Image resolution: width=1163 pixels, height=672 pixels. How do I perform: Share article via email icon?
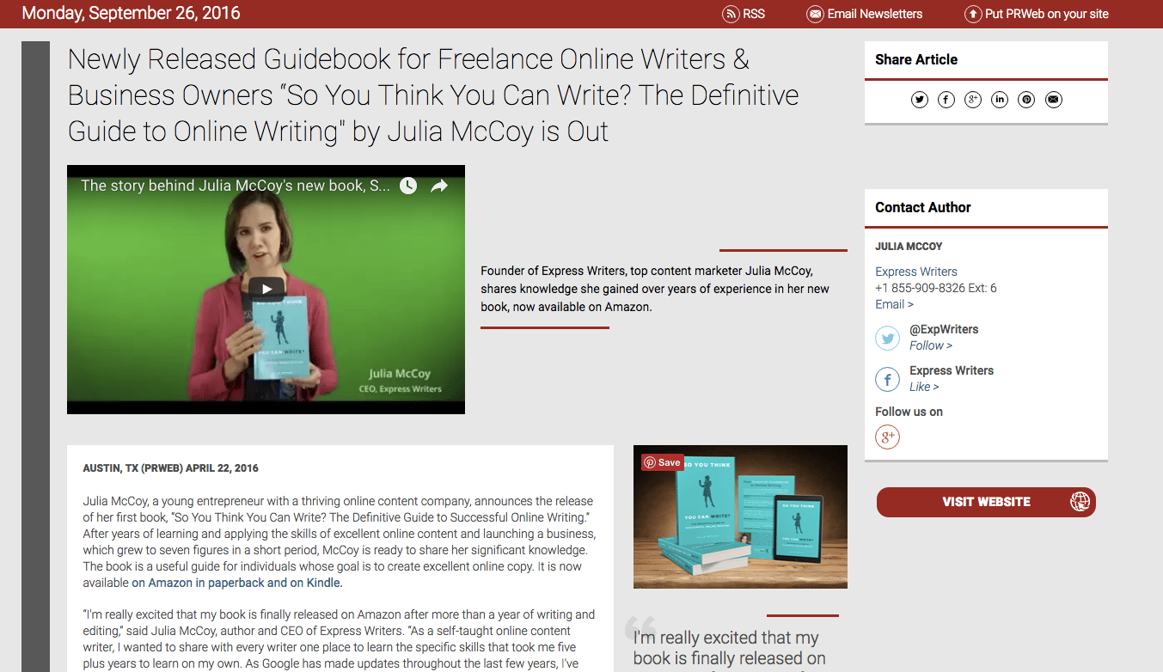(1054, 100)
